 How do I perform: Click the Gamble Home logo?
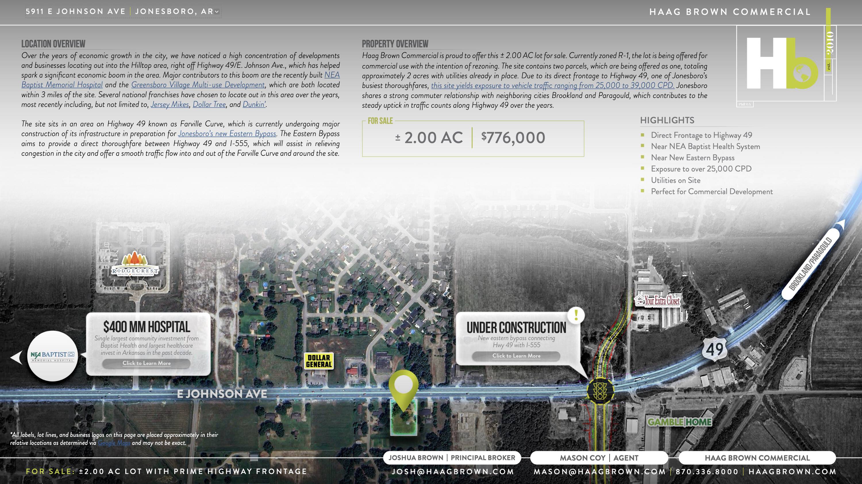[x=680, y=422]
